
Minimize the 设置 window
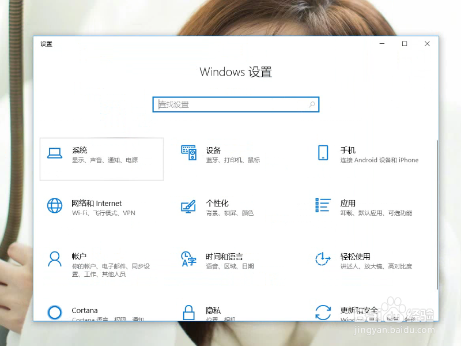(x=382, y=44)
